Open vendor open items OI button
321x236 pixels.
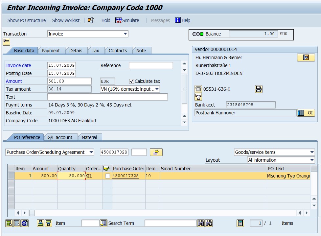(x=306, y=113)
